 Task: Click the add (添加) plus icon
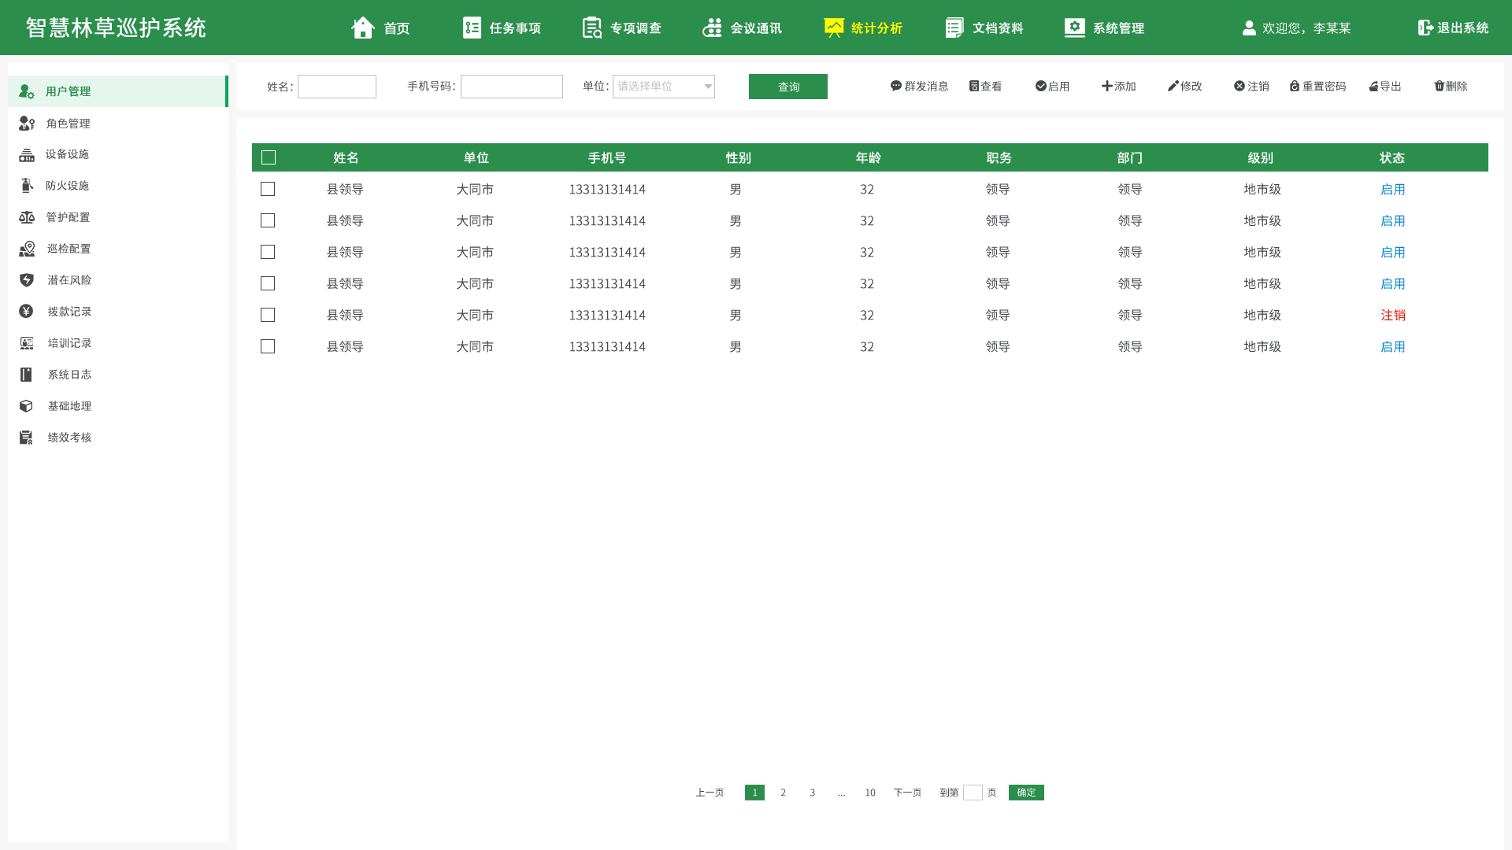[1106, 86]
